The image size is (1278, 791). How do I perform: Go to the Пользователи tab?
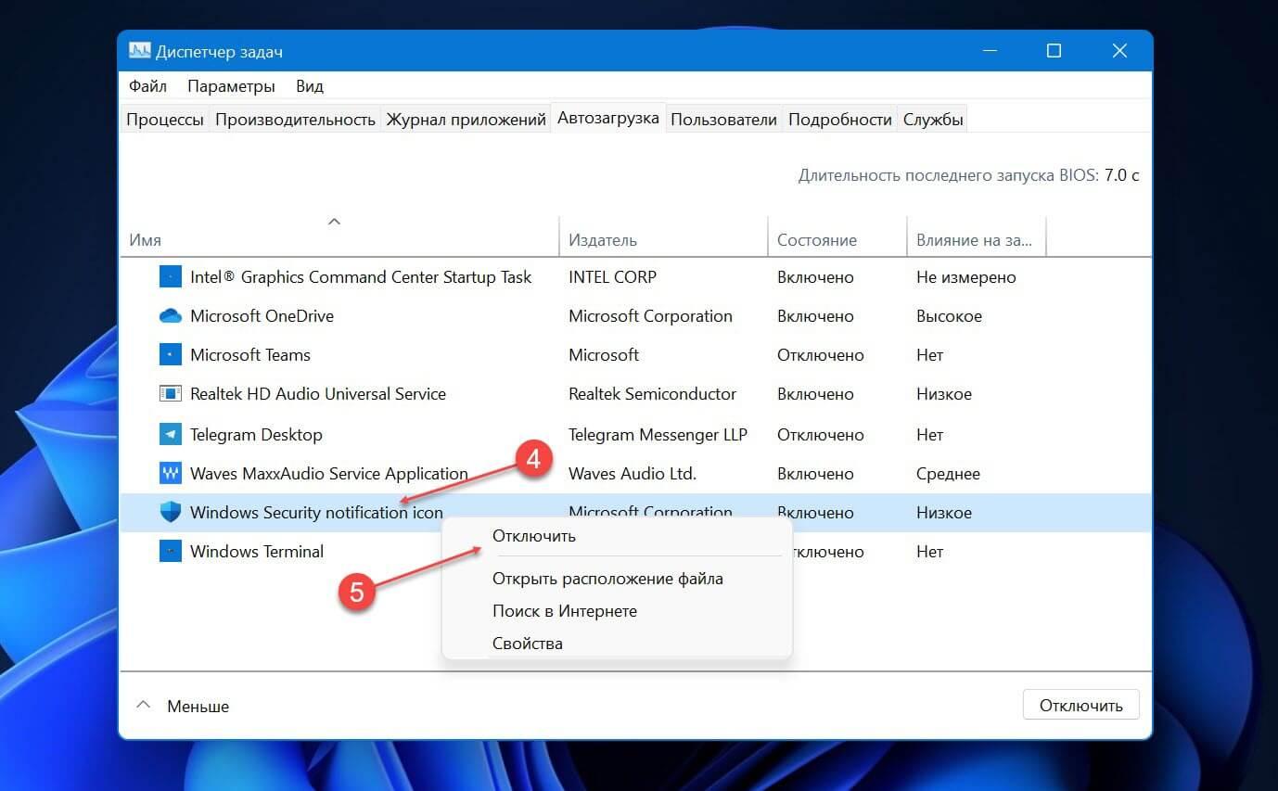pos(723,119)
